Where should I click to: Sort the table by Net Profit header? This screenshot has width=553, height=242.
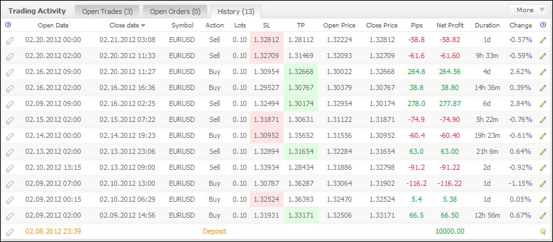tap(450, 26)
